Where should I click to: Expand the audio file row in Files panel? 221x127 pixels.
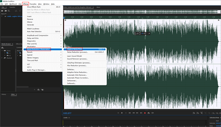(x=2, y=16)
